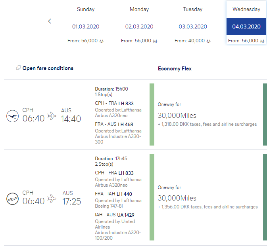Click the Lufthansa crane logo on the 14:40 flight
This screenshot has height=246, width=267.
pos(13,116)
